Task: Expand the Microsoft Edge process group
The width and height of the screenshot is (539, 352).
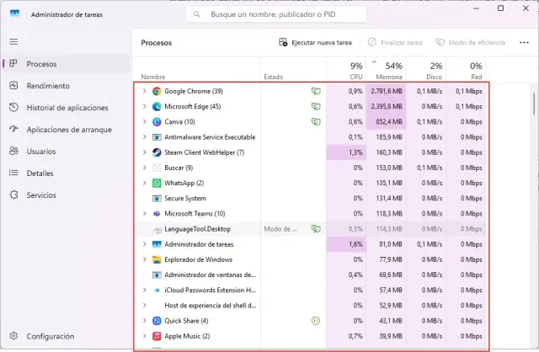Action: point(144,106)
